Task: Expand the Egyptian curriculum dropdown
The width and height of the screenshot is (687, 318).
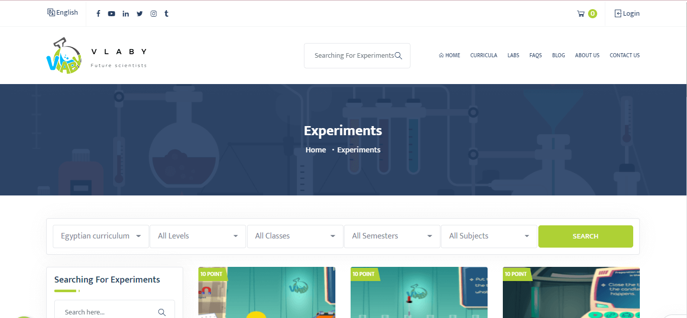Action: click(101, 236)
